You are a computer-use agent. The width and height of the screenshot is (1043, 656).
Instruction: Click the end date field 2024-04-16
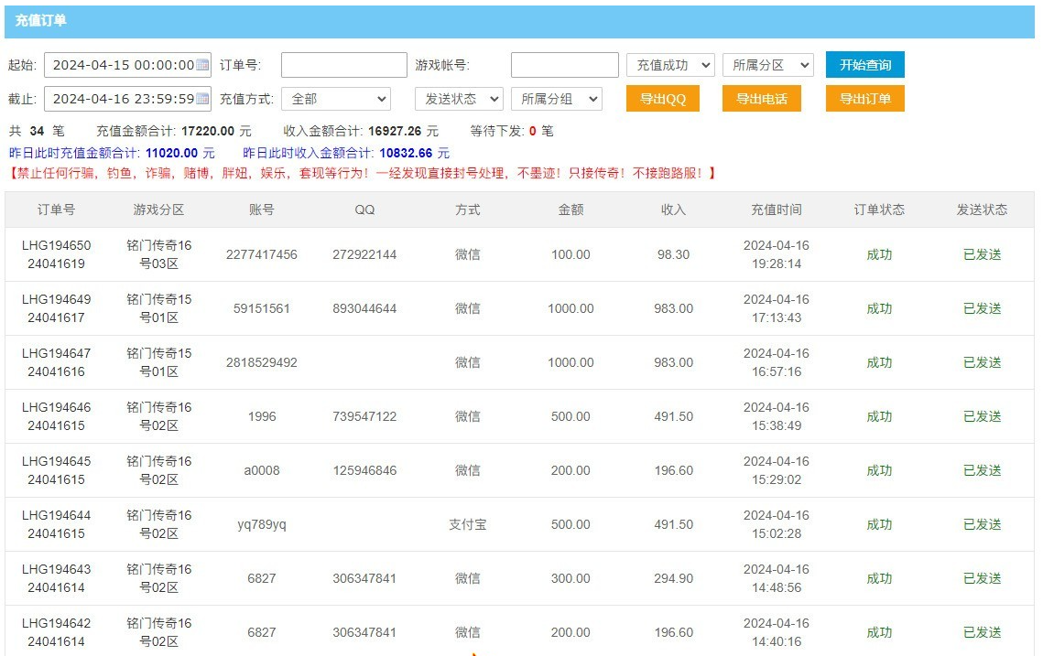click(x=121, y=99)
